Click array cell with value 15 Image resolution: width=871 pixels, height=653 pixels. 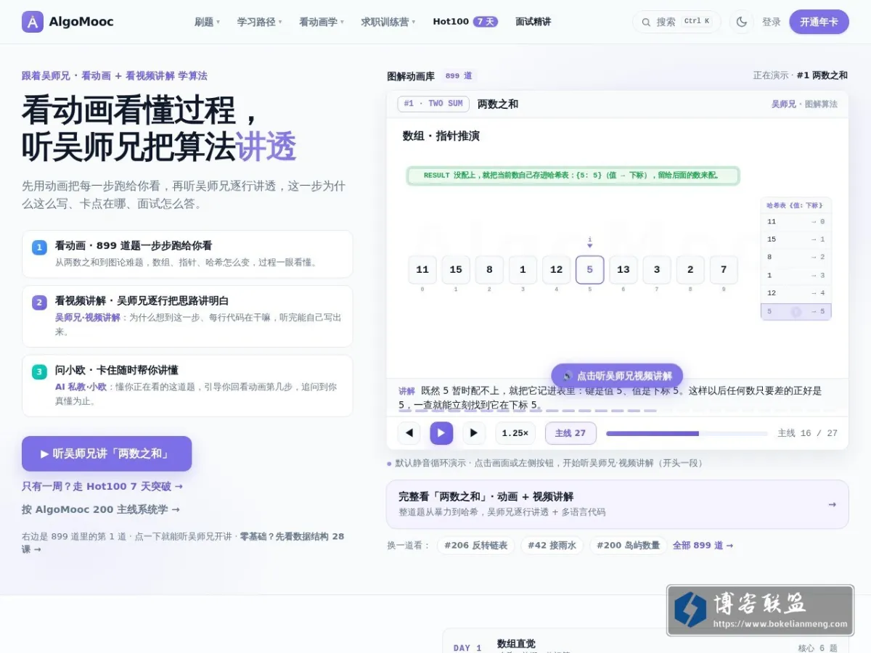456,270
